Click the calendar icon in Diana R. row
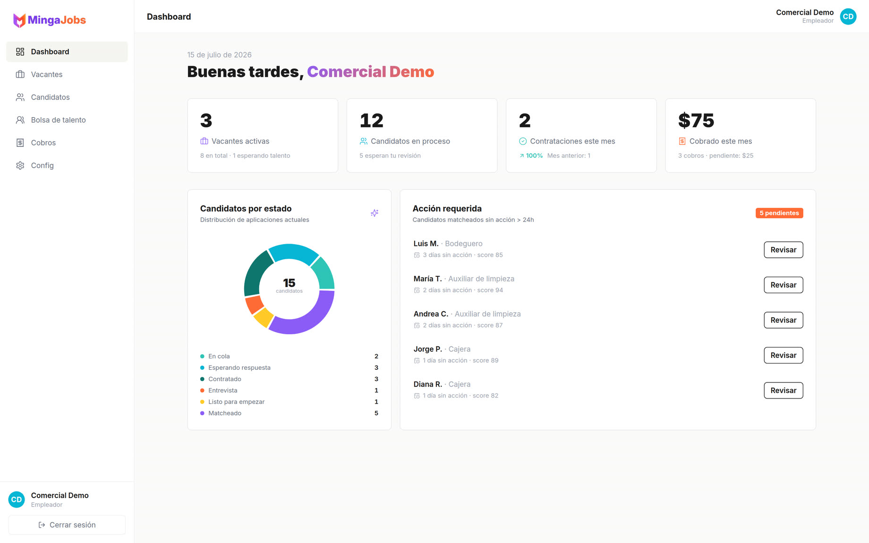 417,396
